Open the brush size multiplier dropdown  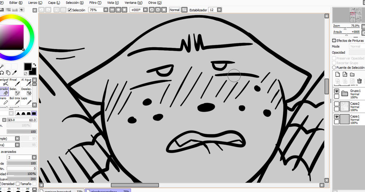[x=4, y=120]
